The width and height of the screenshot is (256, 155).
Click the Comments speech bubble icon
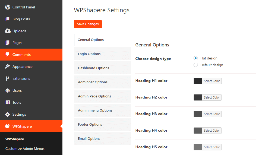pyautogui.click(x=8, y=55)
